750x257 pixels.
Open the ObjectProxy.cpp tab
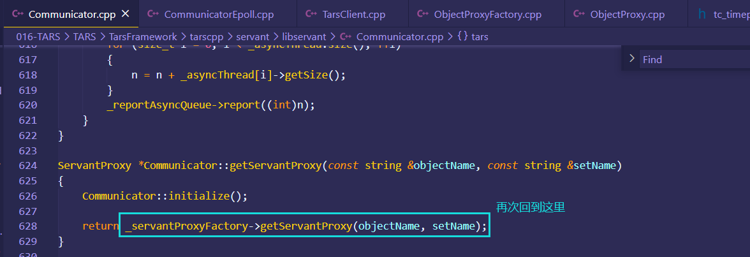[626, 14]
